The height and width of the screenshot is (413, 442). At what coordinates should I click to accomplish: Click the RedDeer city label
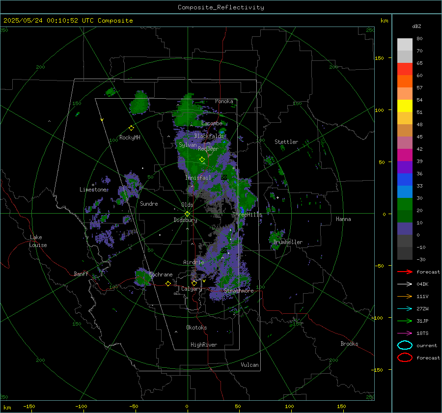pos(208,149)
